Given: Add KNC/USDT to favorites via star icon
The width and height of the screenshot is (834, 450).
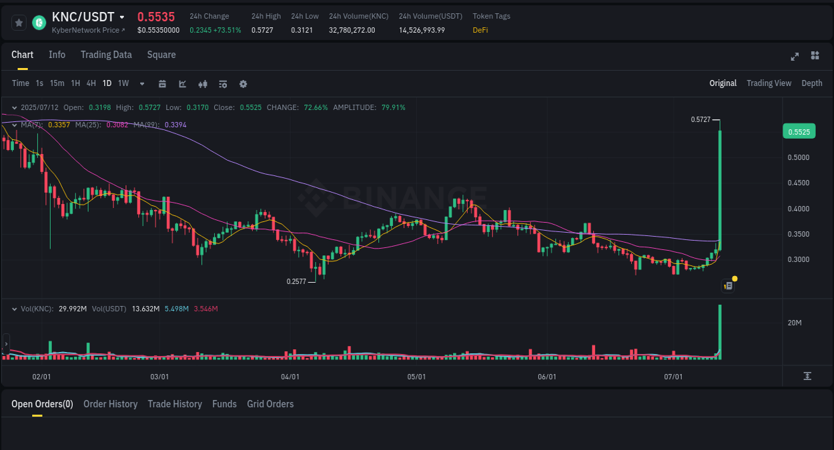Looking at the screenshot, I should coord(19,22).
